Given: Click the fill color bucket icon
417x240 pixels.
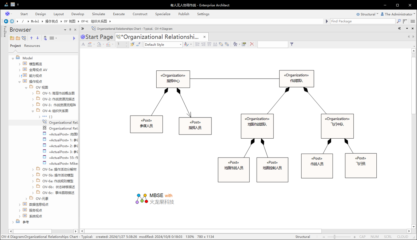Looking at the screenshot, I should point(99,44).
